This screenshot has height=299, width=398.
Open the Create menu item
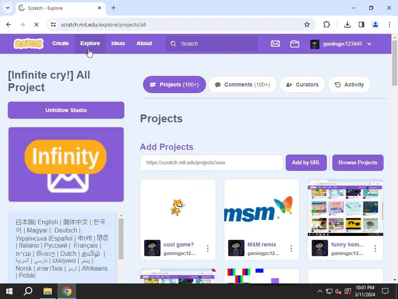pos(60,44)
